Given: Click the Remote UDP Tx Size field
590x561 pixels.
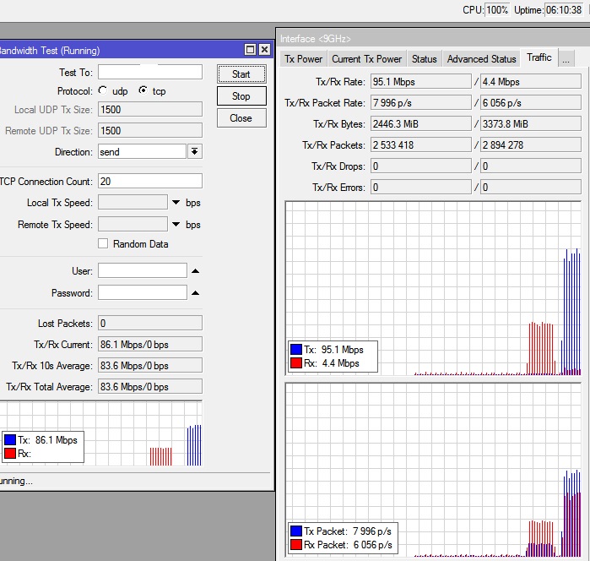Looking at the screenshot, I should 150,130.
